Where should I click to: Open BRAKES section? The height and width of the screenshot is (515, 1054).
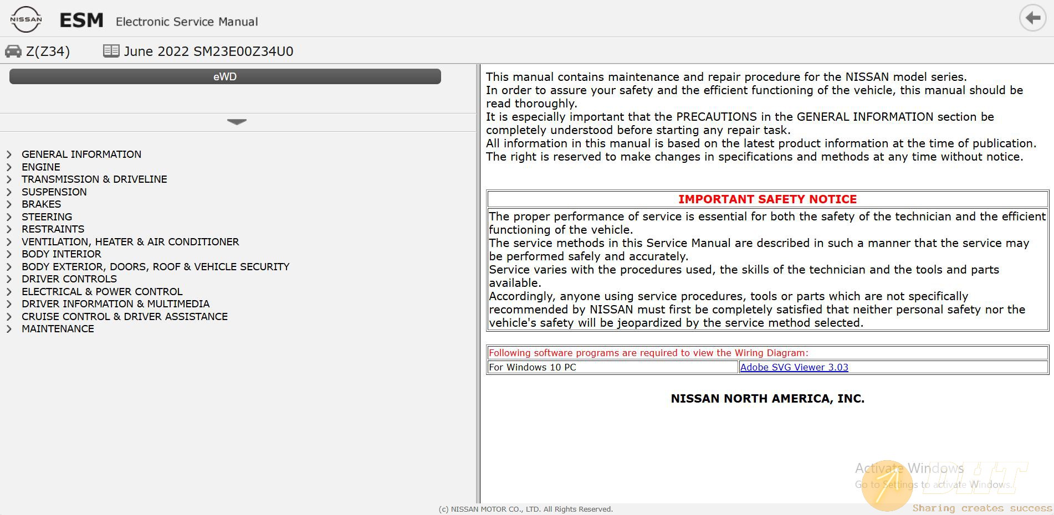[x=42, y=204]
